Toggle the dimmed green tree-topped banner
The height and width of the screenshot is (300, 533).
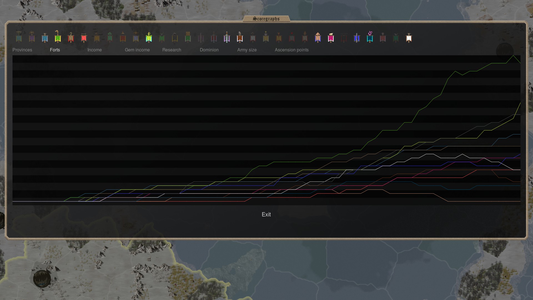110,37
